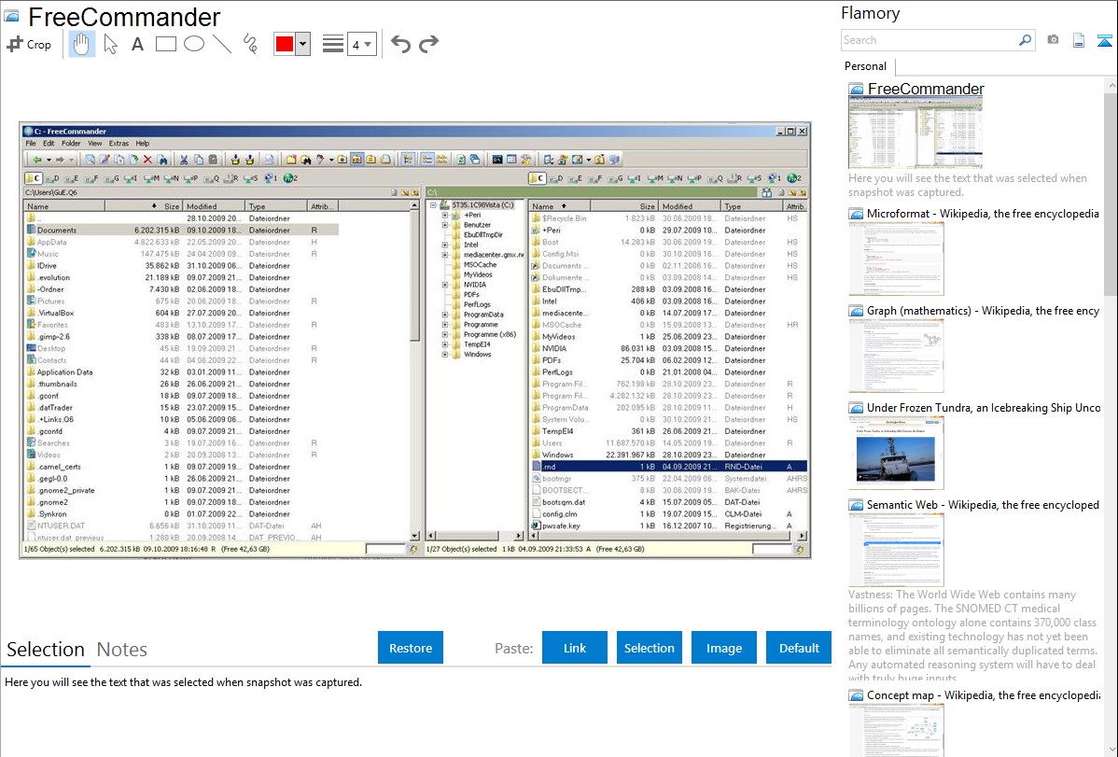Image resolution: width=1118 pixels, height=757 pixels.
Task: Click the Restore button
Action: [411, 648]
